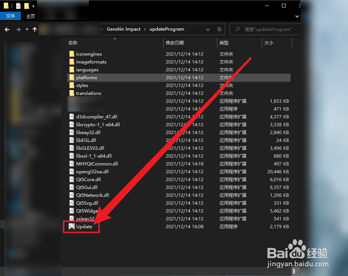Image resolution: width=348 pixels, height=276 pixels.
Task: Open Quick Access Toolbar customize dropdown
Action: click(33, 6)
